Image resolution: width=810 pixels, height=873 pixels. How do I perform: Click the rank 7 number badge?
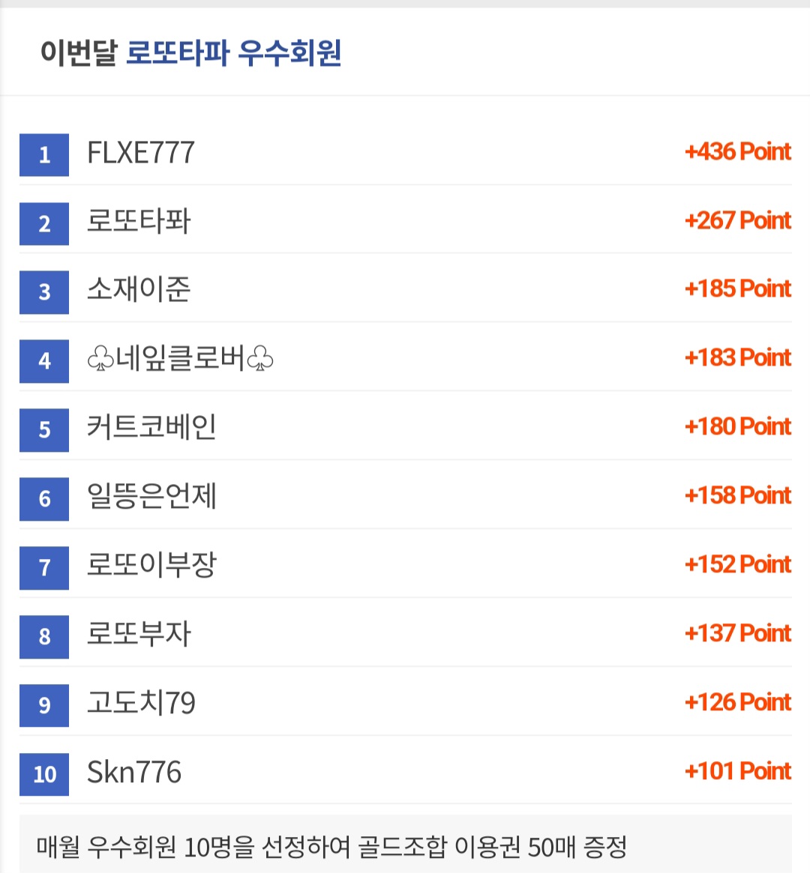[x=44, y=568]
